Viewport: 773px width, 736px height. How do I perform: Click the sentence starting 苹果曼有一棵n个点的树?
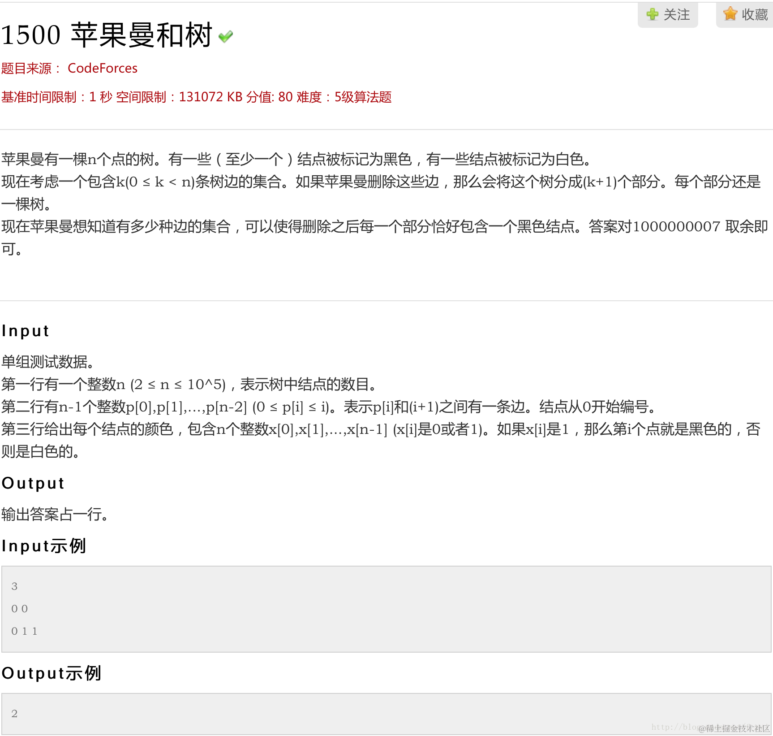pyautogui.click(x=297, y=159)
